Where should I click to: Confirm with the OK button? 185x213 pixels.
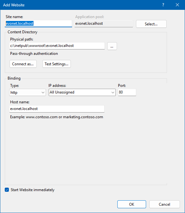click(x=132, y=204)
